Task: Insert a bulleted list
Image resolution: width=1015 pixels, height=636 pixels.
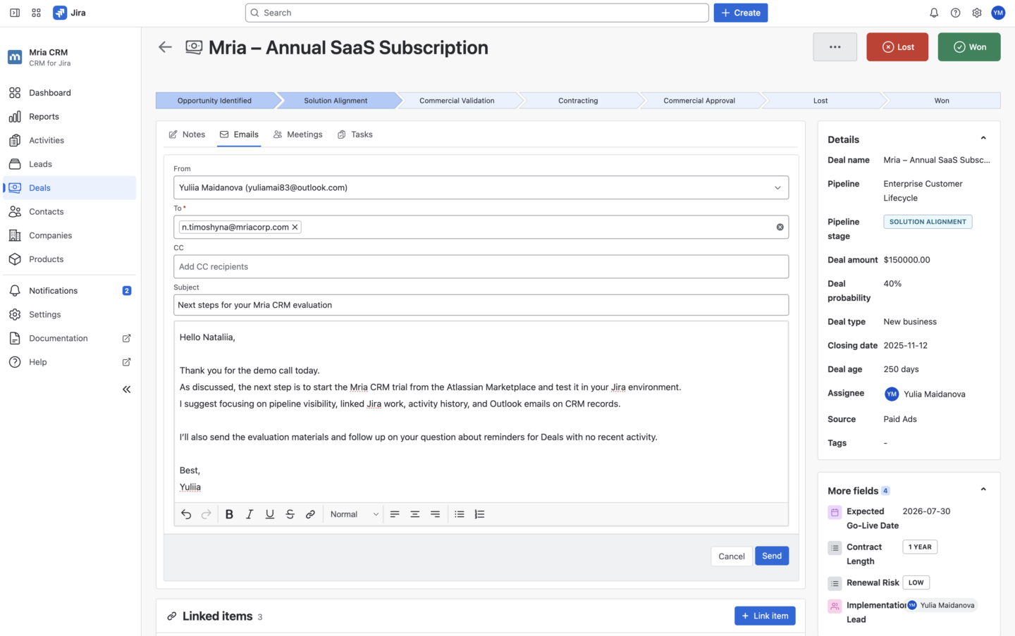Action: tap(460, 514)
